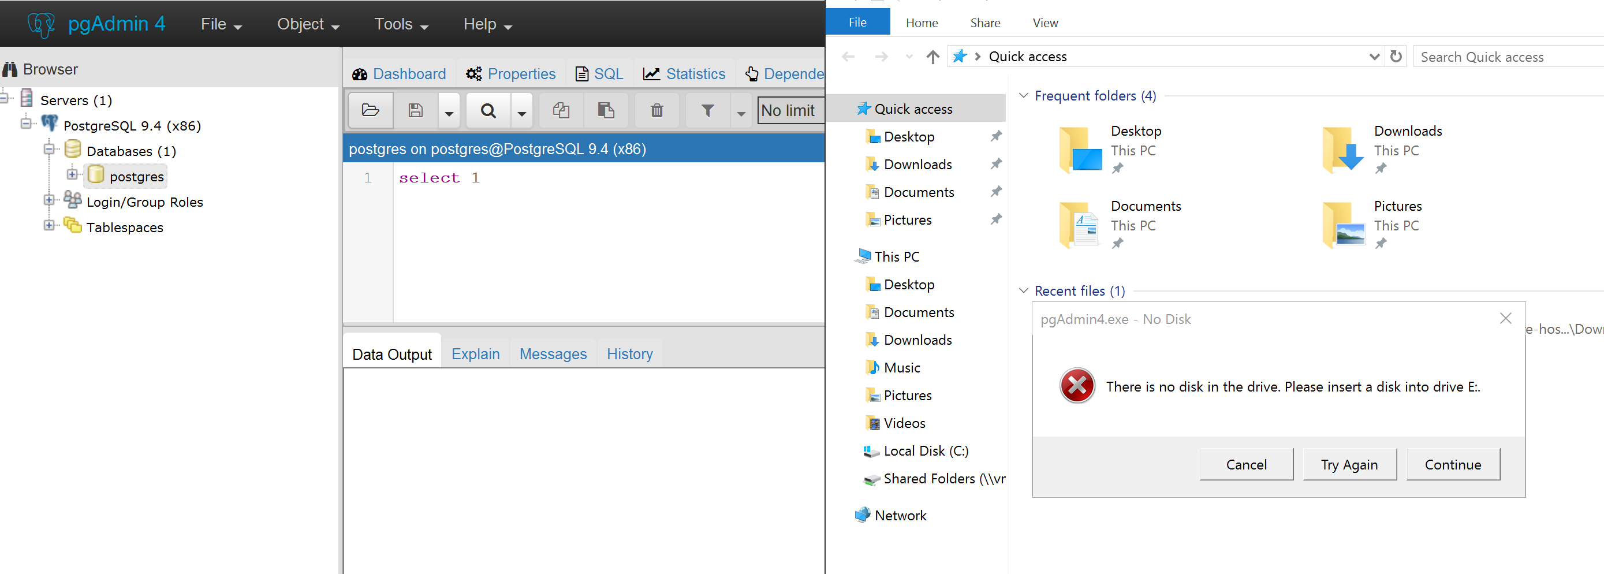
Task: Click the Paste icon in query toolbar
Action: coord(606,111)
